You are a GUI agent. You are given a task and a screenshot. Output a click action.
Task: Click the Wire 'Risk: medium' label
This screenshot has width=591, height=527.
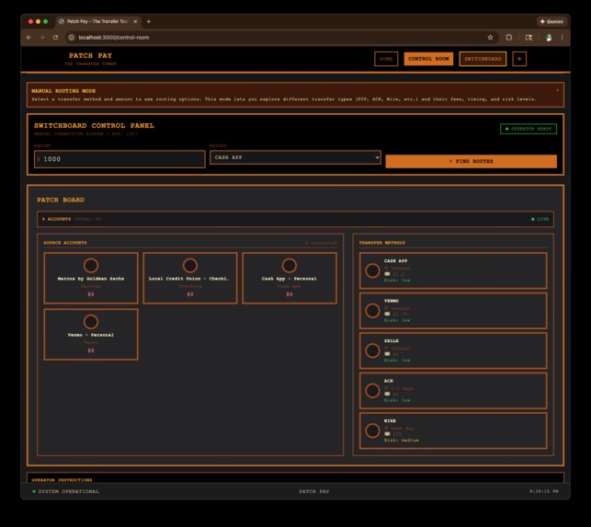[402, 441]
